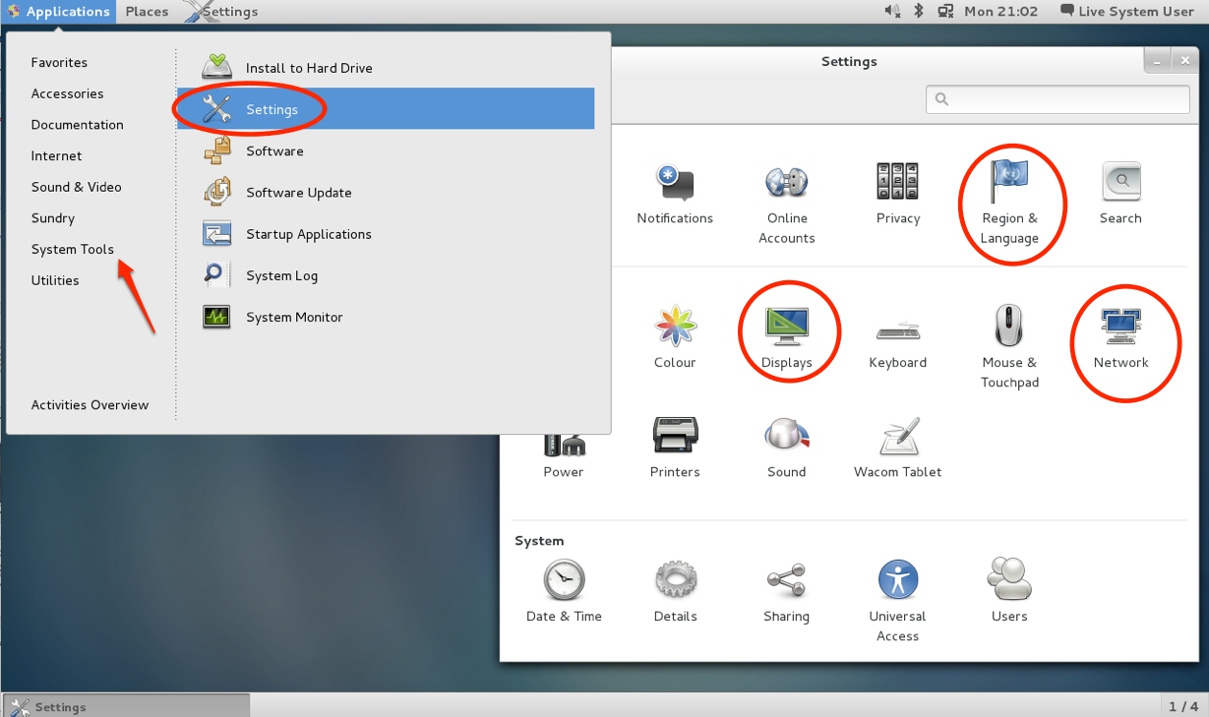Select Settings in the System Tools menu
The image size is (1209, 717).
coord(386,109)
